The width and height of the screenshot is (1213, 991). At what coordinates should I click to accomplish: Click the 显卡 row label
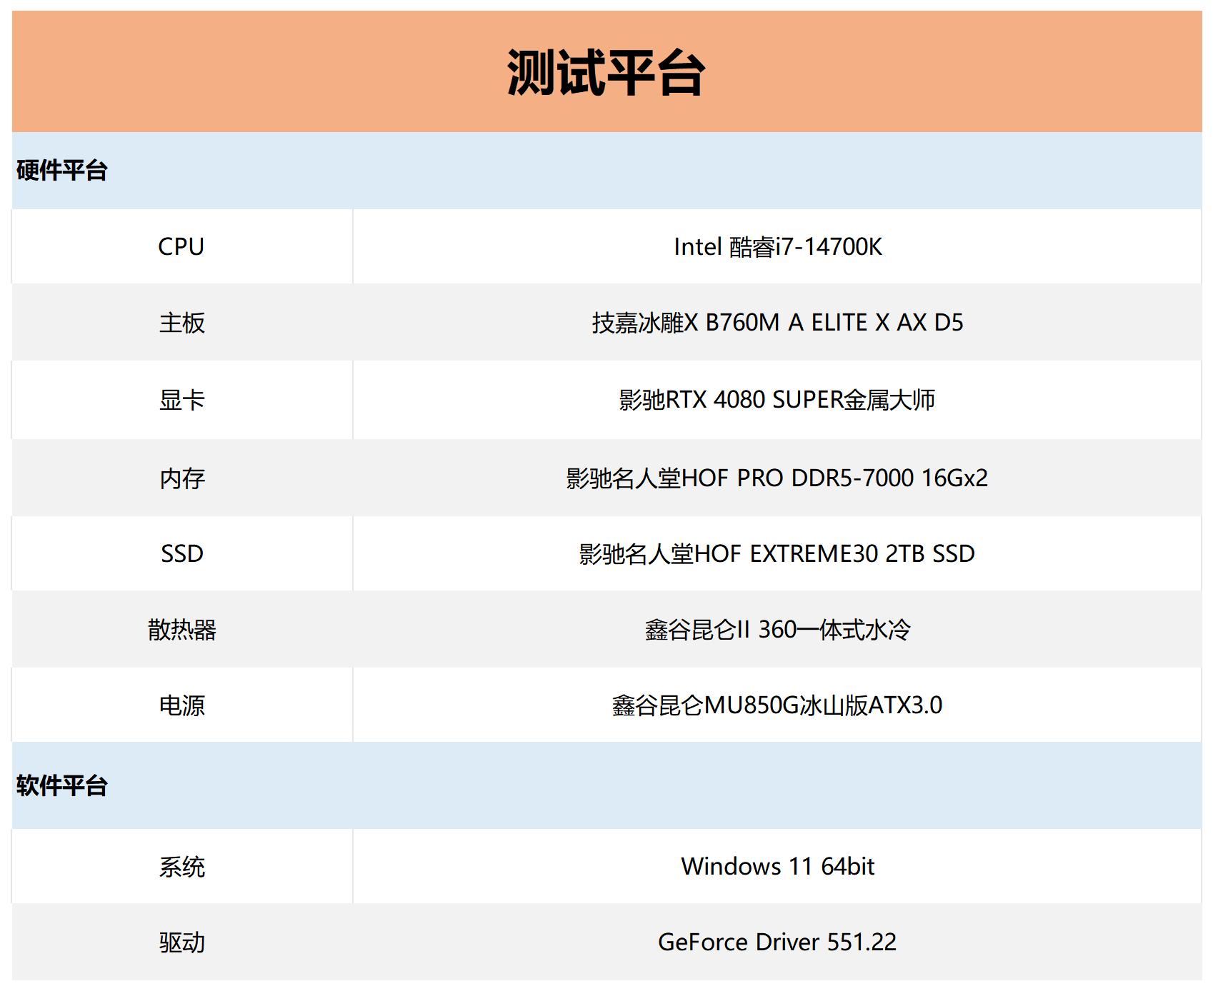[x=181, y=400]
